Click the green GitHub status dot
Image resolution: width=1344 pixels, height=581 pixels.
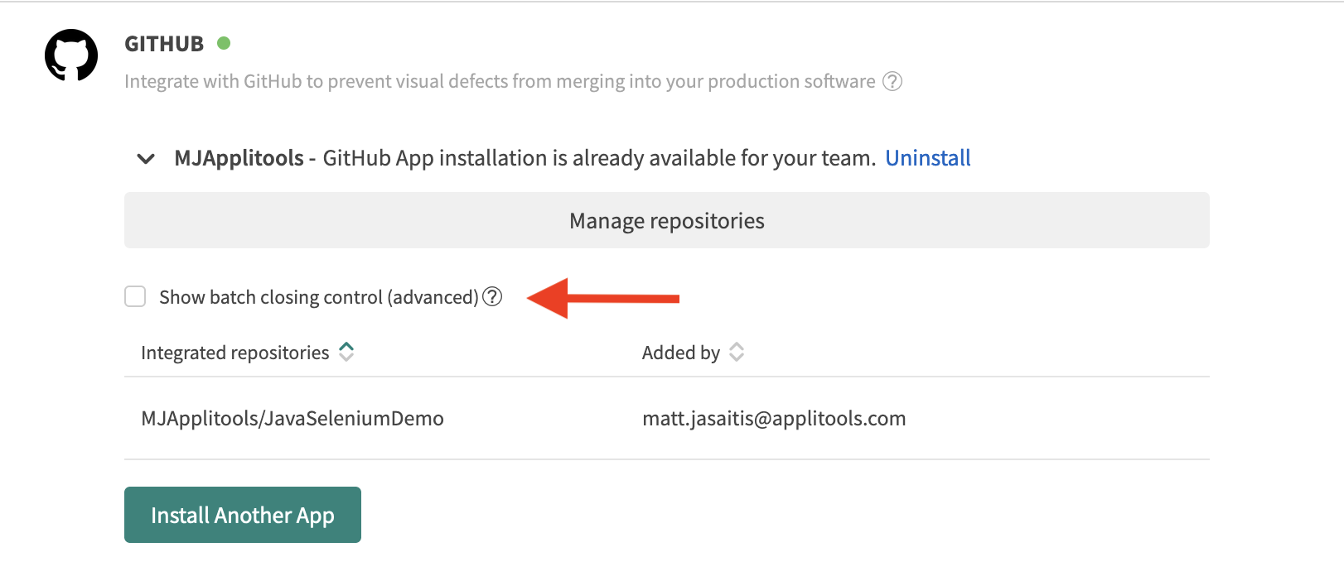pos(224,43)
